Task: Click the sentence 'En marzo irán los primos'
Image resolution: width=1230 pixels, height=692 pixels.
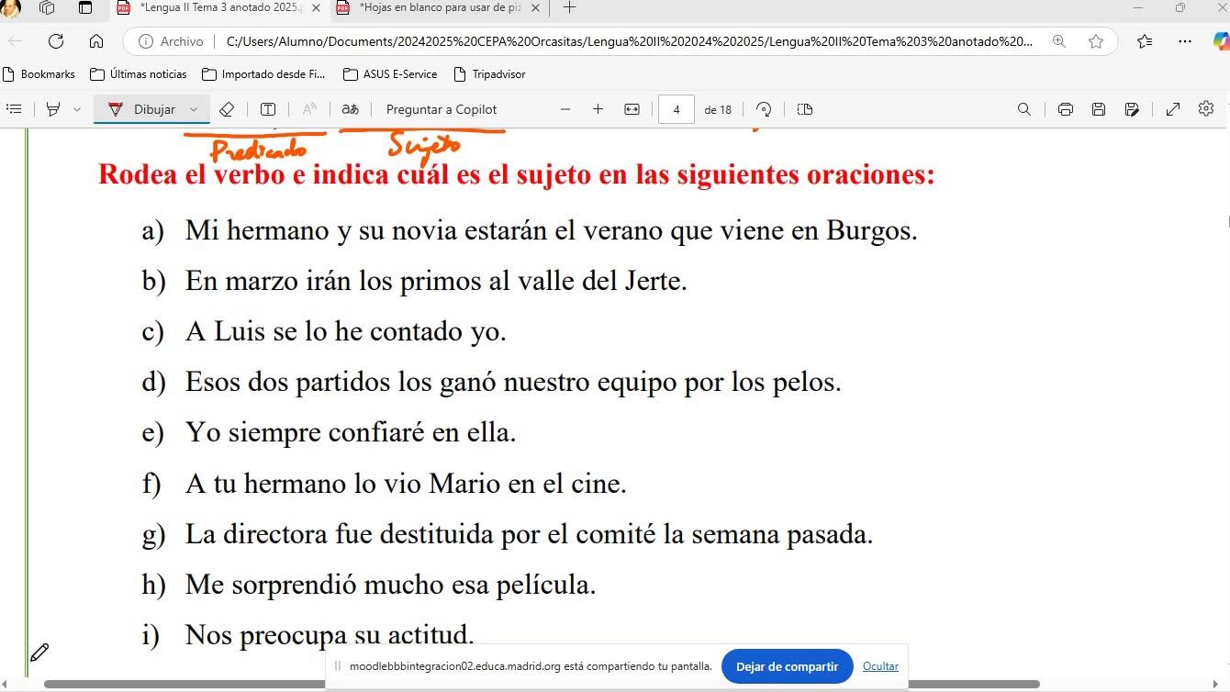Action: coord(436,280)
